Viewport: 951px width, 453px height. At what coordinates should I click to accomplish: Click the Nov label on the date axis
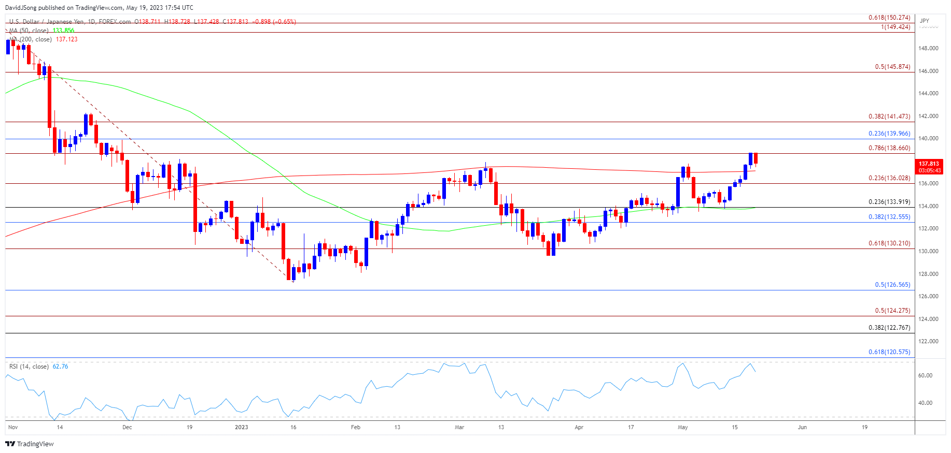pos(13,427)
